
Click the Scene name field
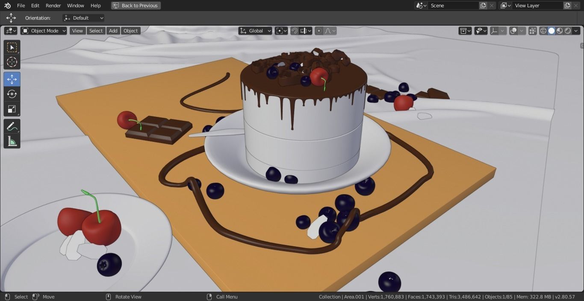pyautogui.click(x=454, y=6)
